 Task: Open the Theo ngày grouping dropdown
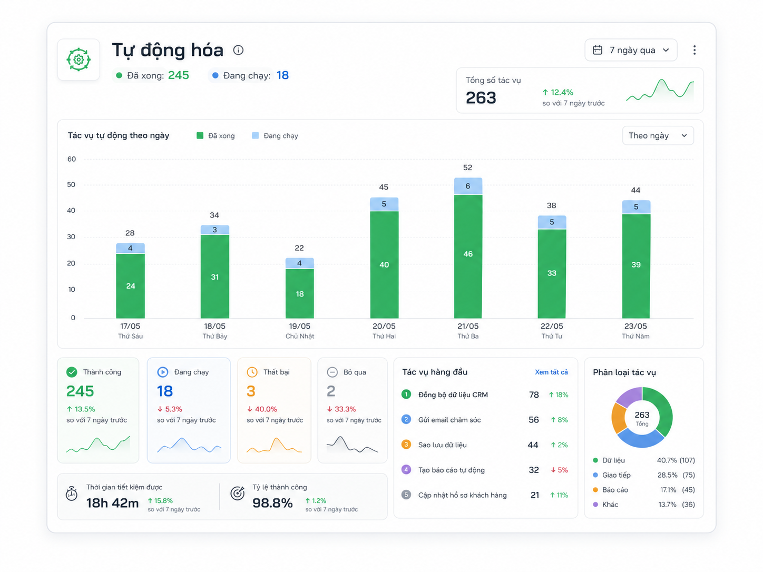658,135
